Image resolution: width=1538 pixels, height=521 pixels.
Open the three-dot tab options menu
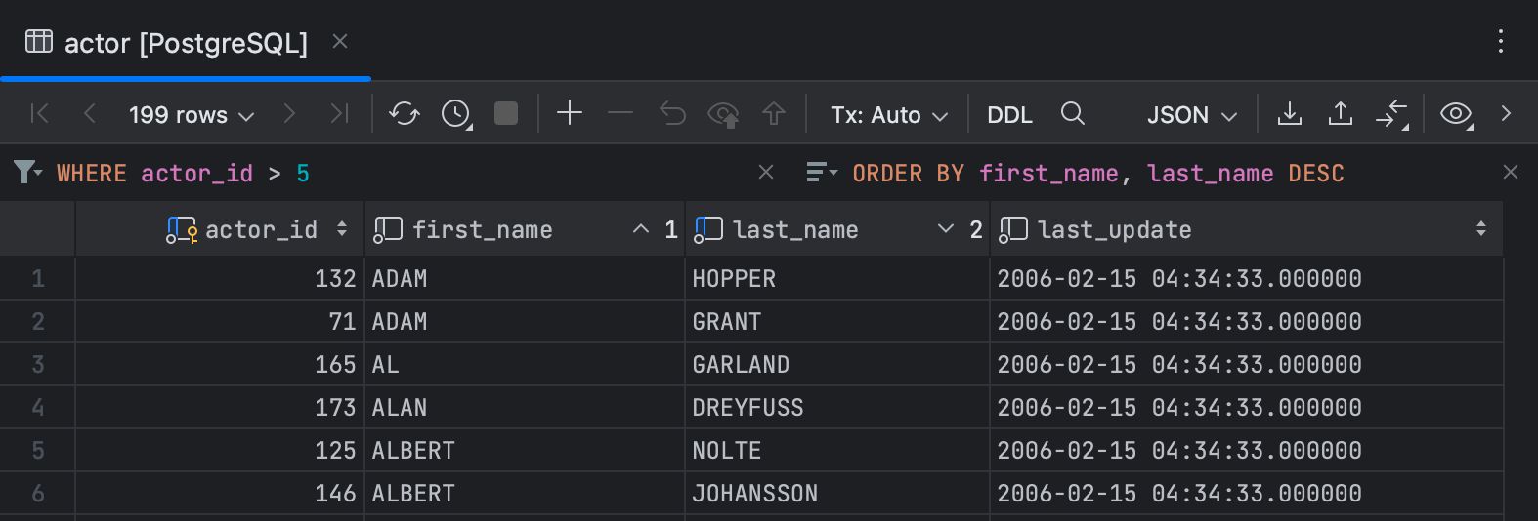[1501, 41]
